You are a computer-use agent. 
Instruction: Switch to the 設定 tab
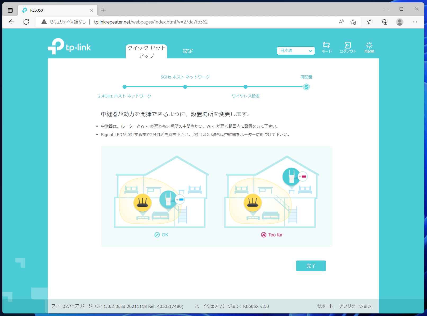point(188,51)
